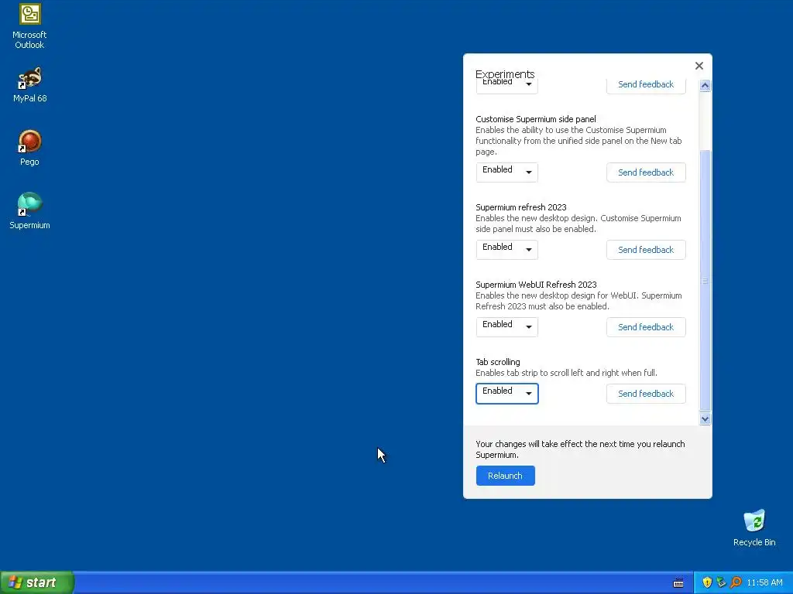Click the security shield tray icon
The width and height of the screenshot is (793, 594).
[707, 582]
